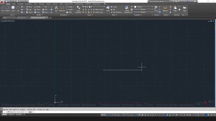Click Make Current layer button
Screen dimensions: 216x121
click(98, 9)
